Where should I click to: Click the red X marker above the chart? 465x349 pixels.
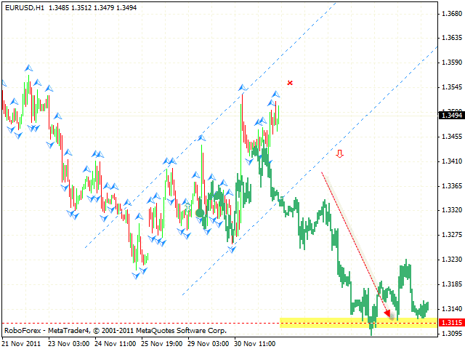[x=290, y=83]
